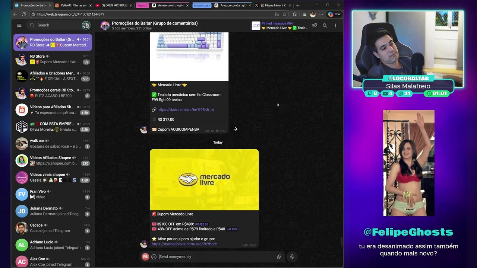The width and height of the screenshot is (477, 268).
Task: Open browser extensions icon in toolbar
Action: pyautogui.click(x=294, y=14)
